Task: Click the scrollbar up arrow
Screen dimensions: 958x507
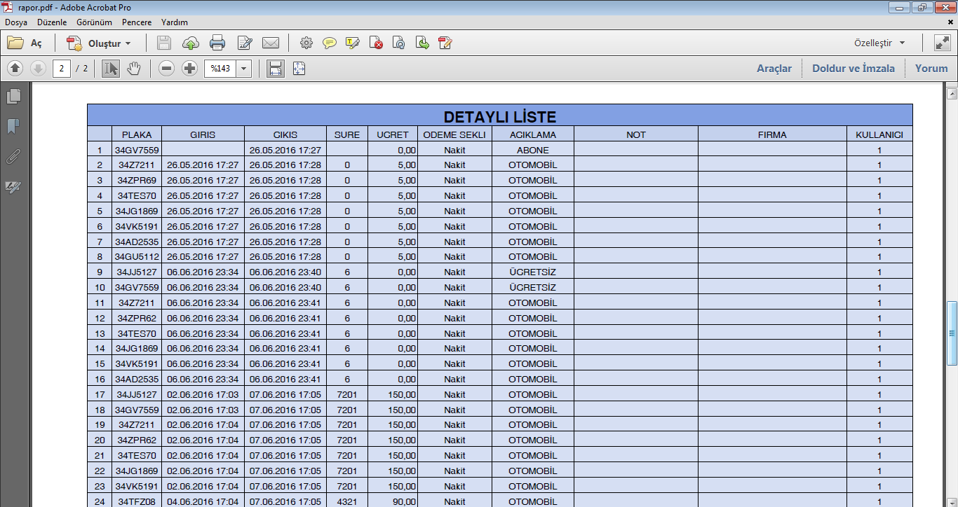Action: (x=952, y=93)
